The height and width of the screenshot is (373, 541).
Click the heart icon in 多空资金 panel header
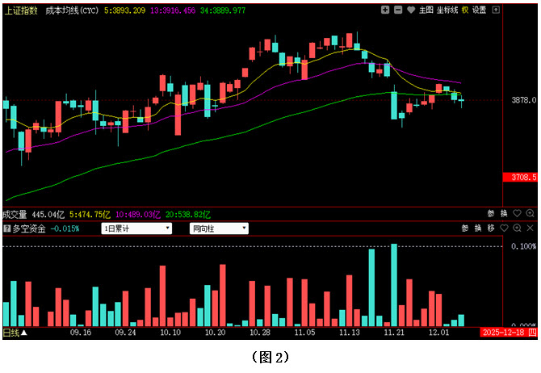pos(503,228)
